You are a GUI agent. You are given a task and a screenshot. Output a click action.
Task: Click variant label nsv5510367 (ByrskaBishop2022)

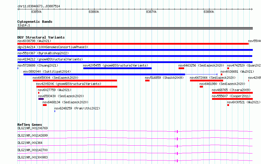pyautogui.click(x=43, y=53)
